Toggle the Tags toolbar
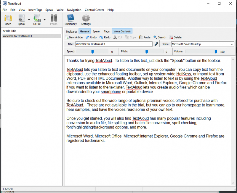 (x=107, y=31)
